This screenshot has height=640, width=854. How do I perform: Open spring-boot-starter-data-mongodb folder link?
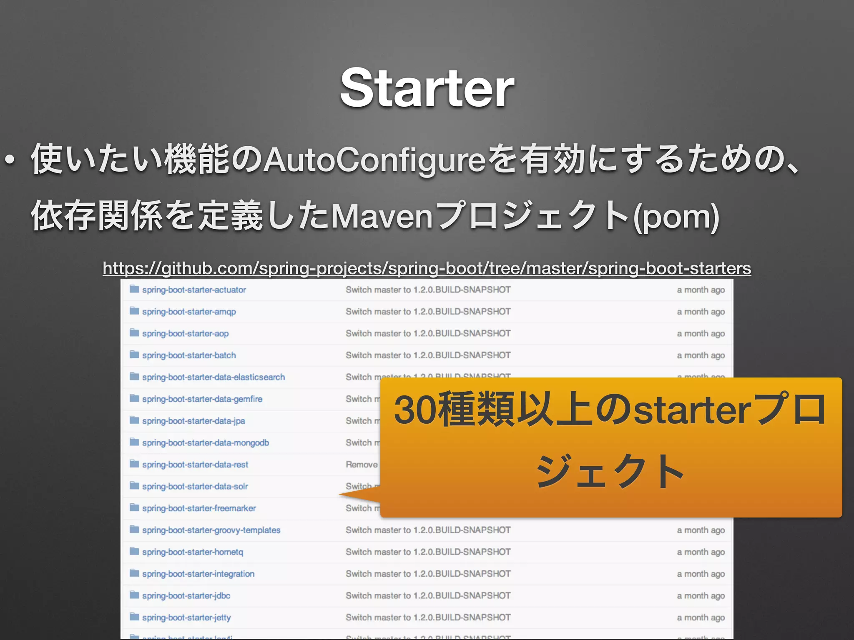[206, 442]
